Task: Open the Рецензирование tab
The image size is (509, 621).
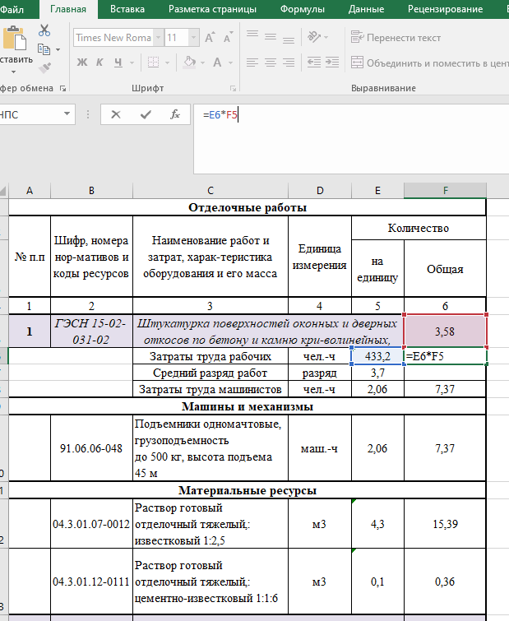Action: (446, 9)
